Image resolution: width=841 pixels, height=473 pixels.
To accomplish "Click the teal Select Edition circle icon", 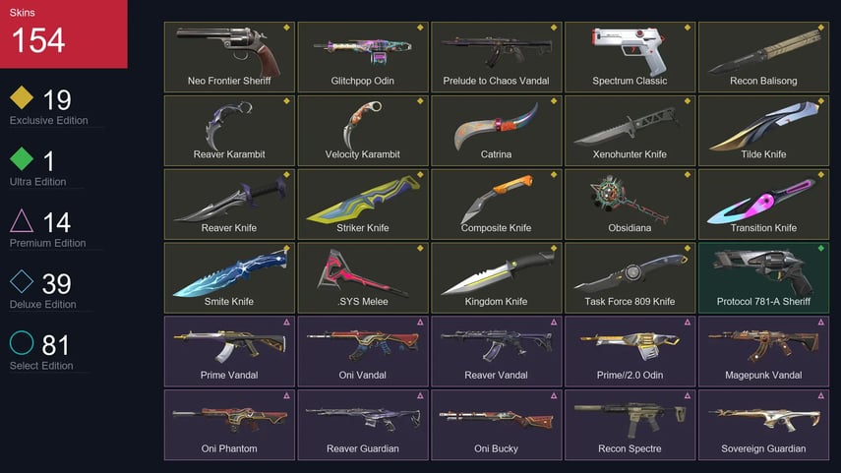I will point(22,342).
